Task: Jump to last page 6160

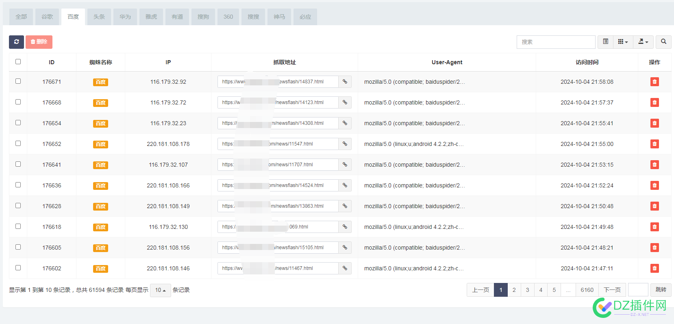Action: pos(587,290)
